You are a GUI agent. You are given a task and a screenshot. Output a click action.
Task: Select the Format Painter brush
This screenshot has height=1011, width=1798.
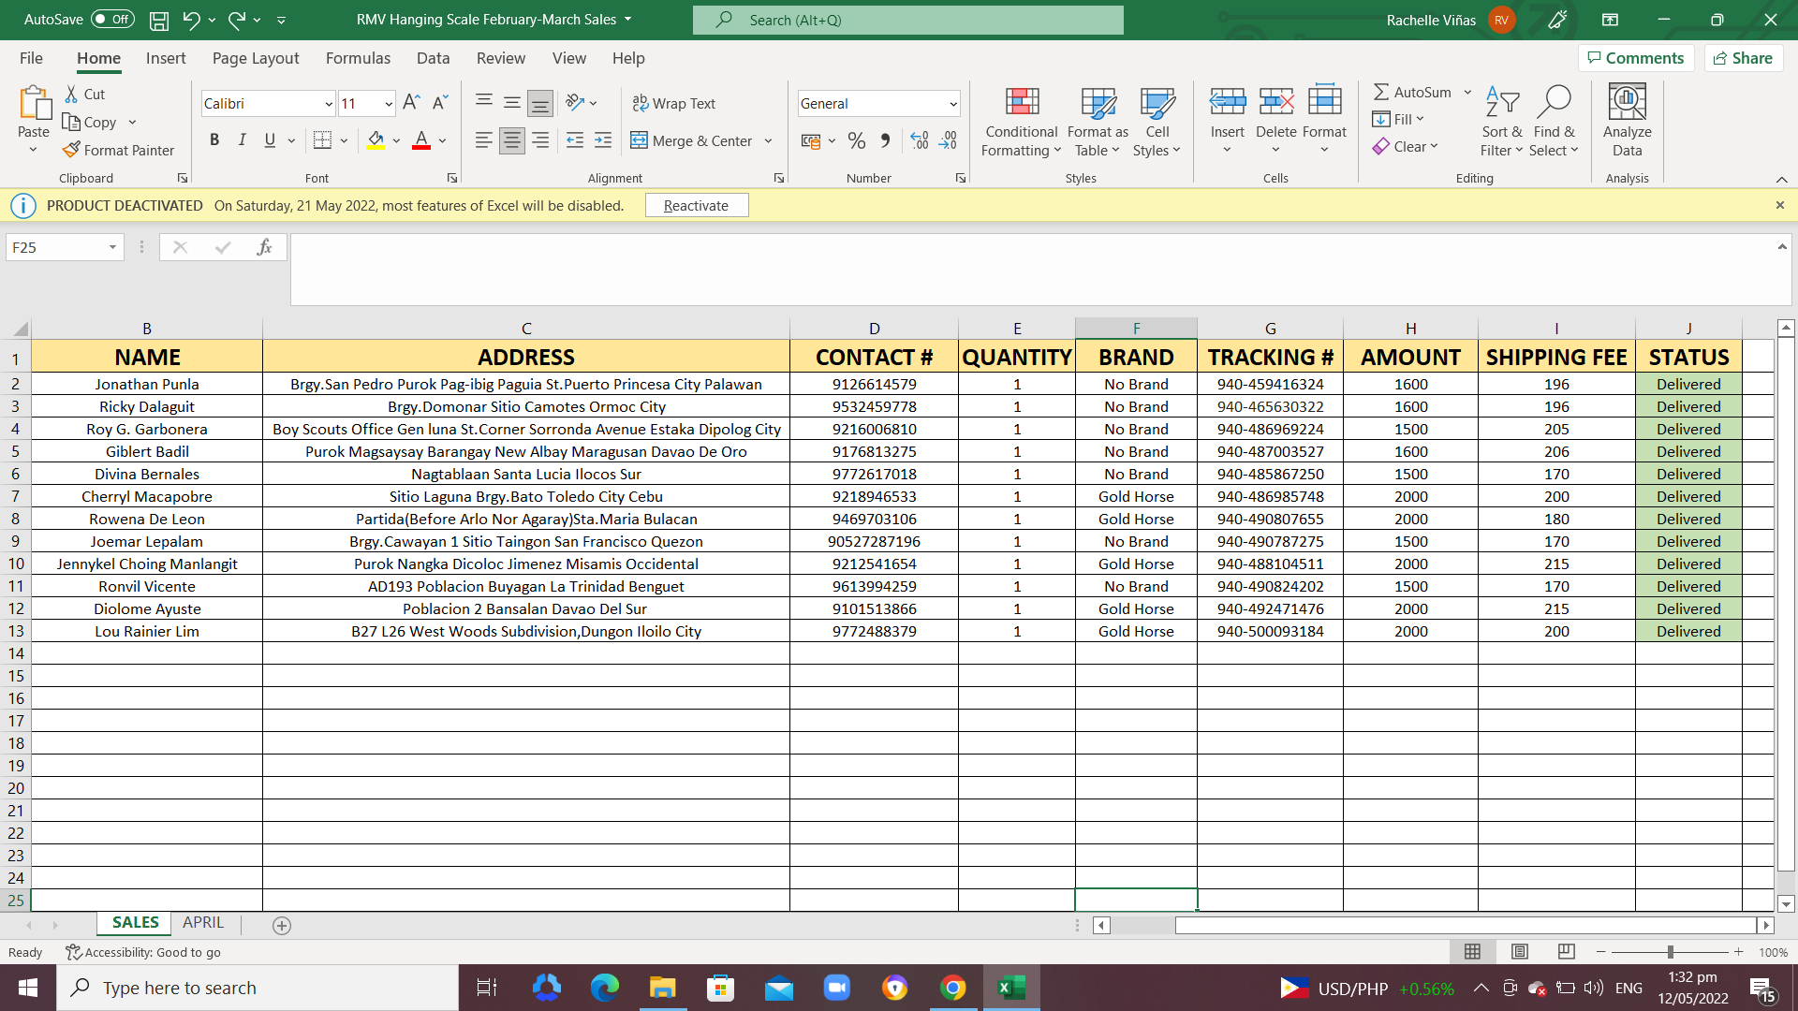coord(119,150)
